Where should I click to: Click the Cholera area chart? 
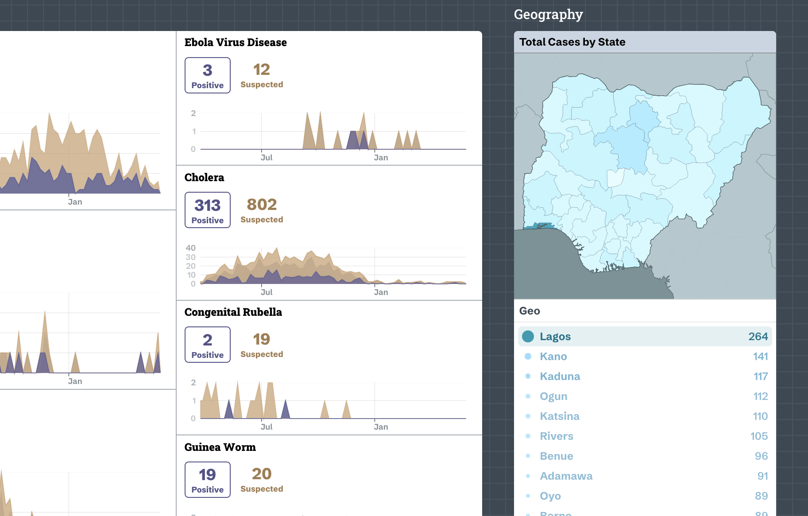tap(333, 266)
